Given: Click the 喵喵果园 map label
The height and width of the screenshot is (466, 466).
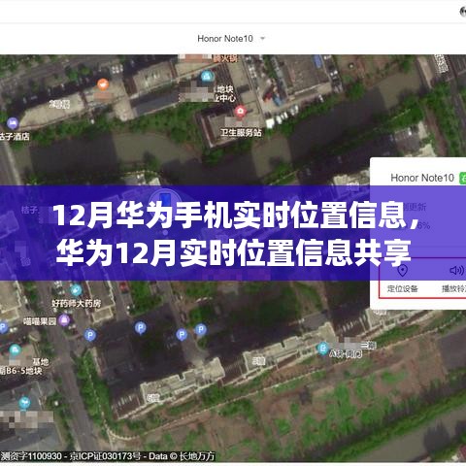Looking at the screenshot, I should 40,321.
